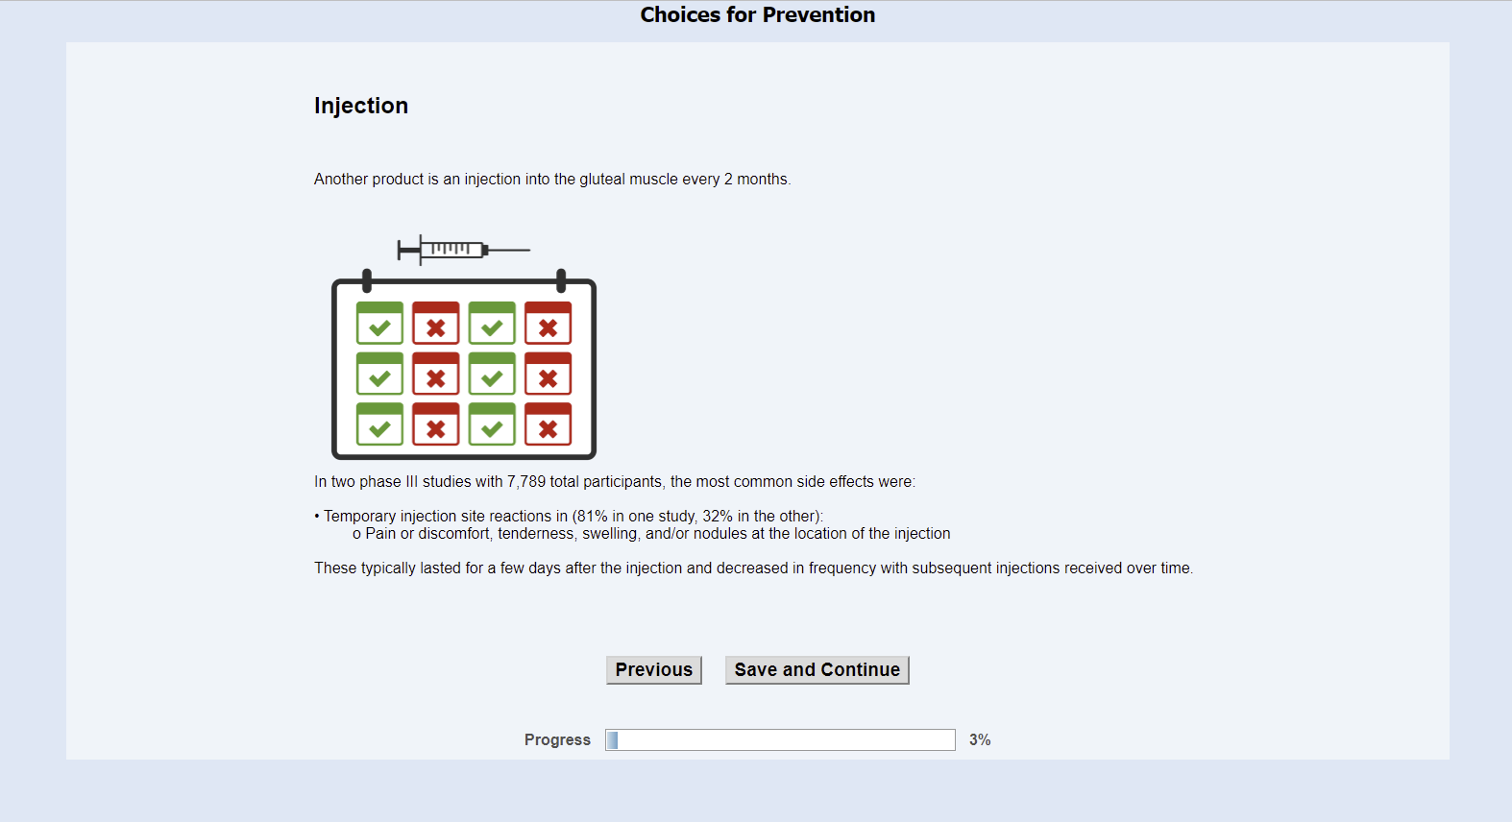Click the middle row's third cell green checkmark
This screenshot has height=822, width=1512.
click(x=492, y=375)
